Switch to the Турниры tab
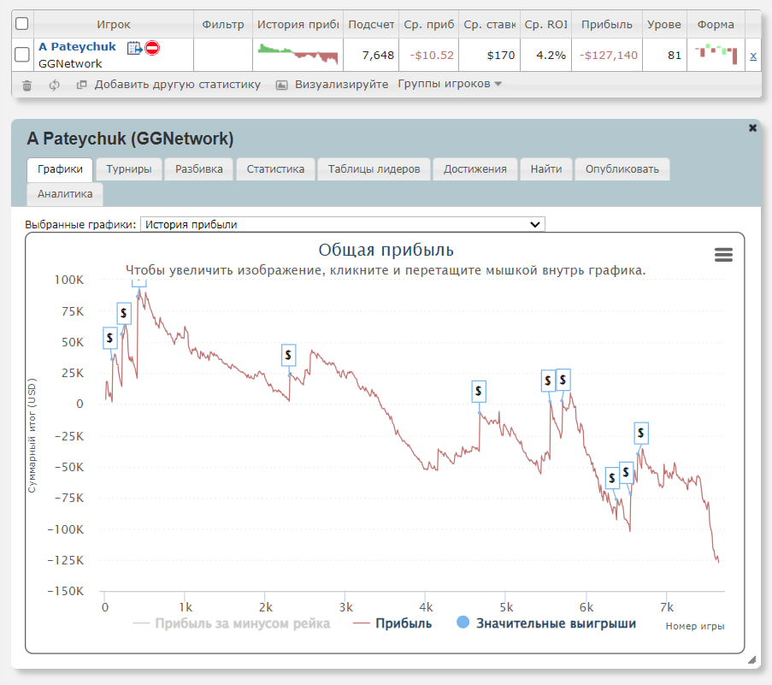The image size is (772, 685). (x=129, y=169)
